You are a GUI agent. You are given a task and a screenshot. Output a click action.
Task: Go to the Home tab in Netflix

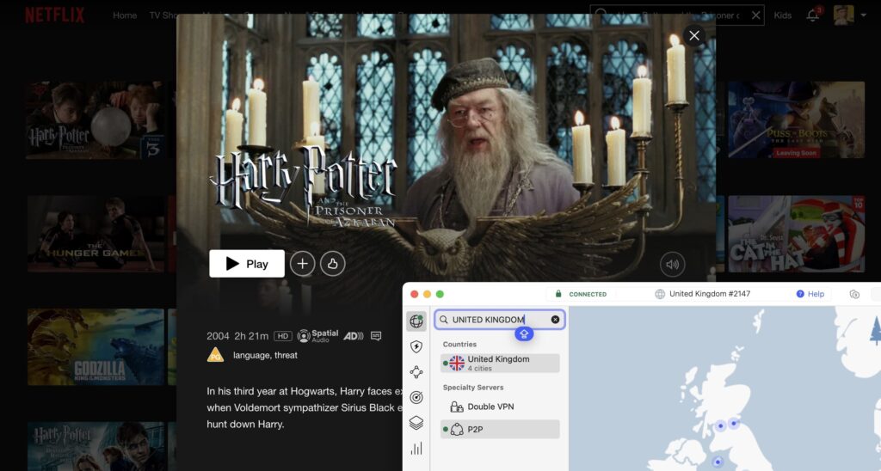tap(125, 15)
